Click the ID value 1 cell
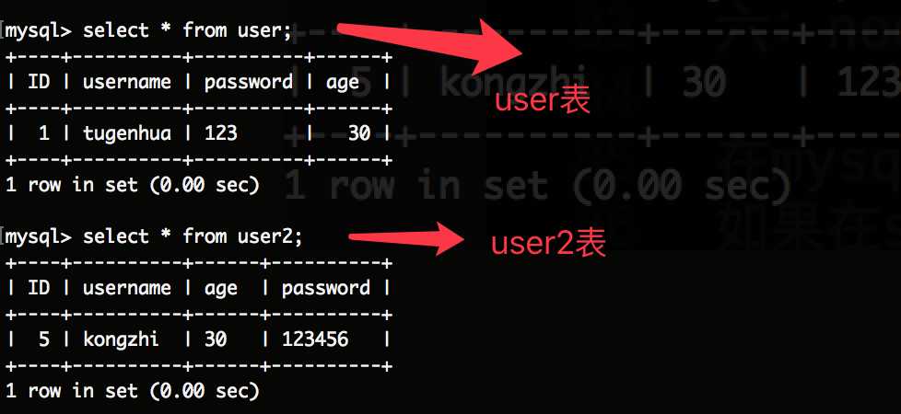The image size is (901, 414). pyautogui.click(x=43, y=133)
